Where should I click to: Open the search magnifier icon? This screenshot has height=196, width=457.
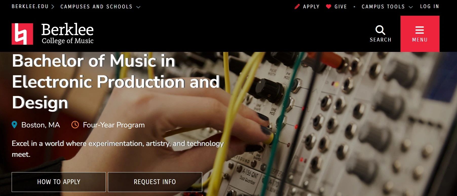380,30
